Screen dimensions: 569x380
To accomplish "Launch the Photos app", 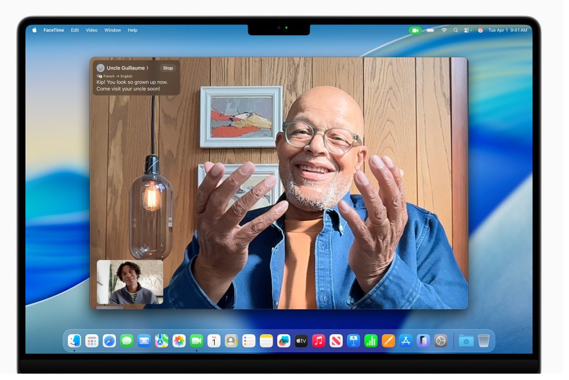I will 177,341.
